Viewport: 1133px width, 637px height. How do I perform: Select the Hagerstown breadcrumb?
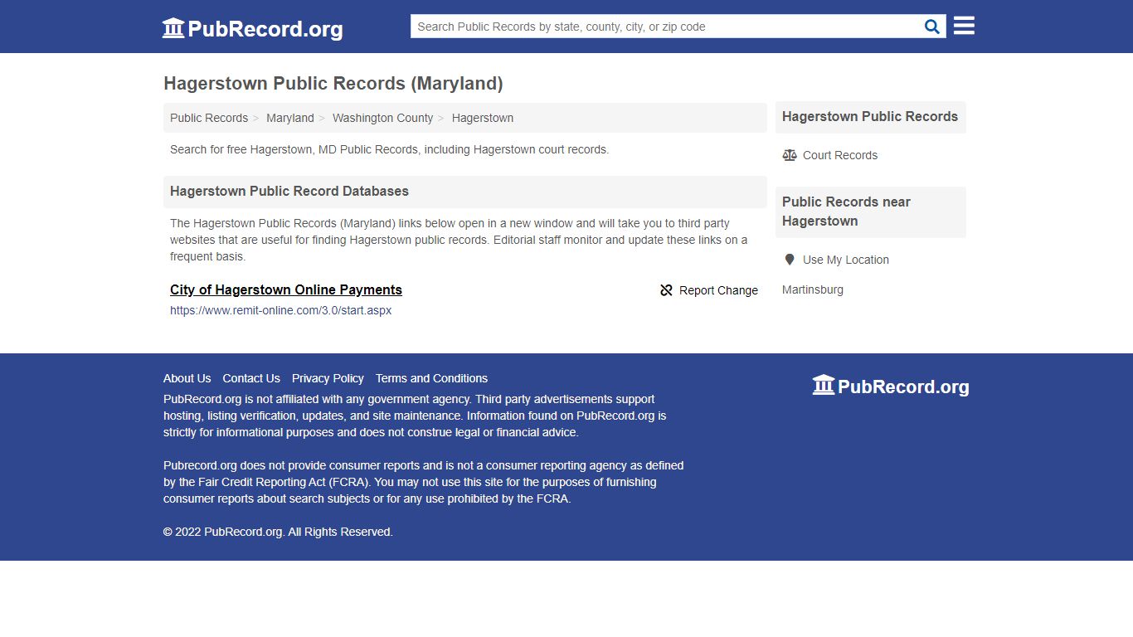click(483, 118)
